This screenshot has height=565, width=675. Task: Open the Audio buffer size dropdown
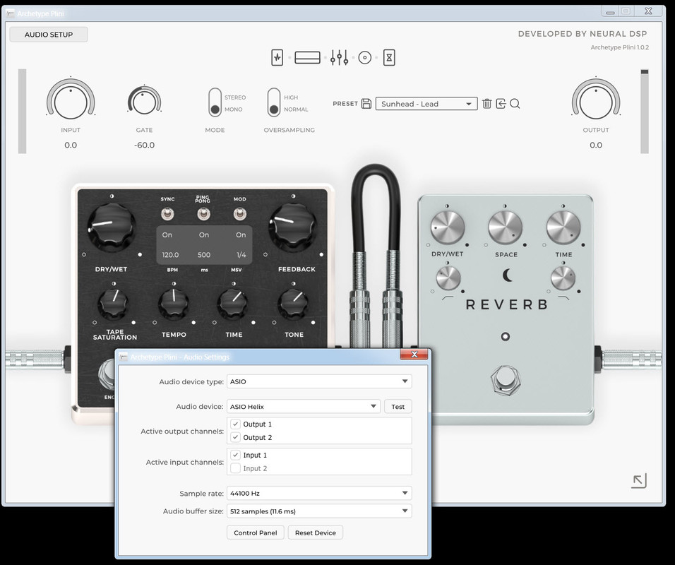(319, 511)
